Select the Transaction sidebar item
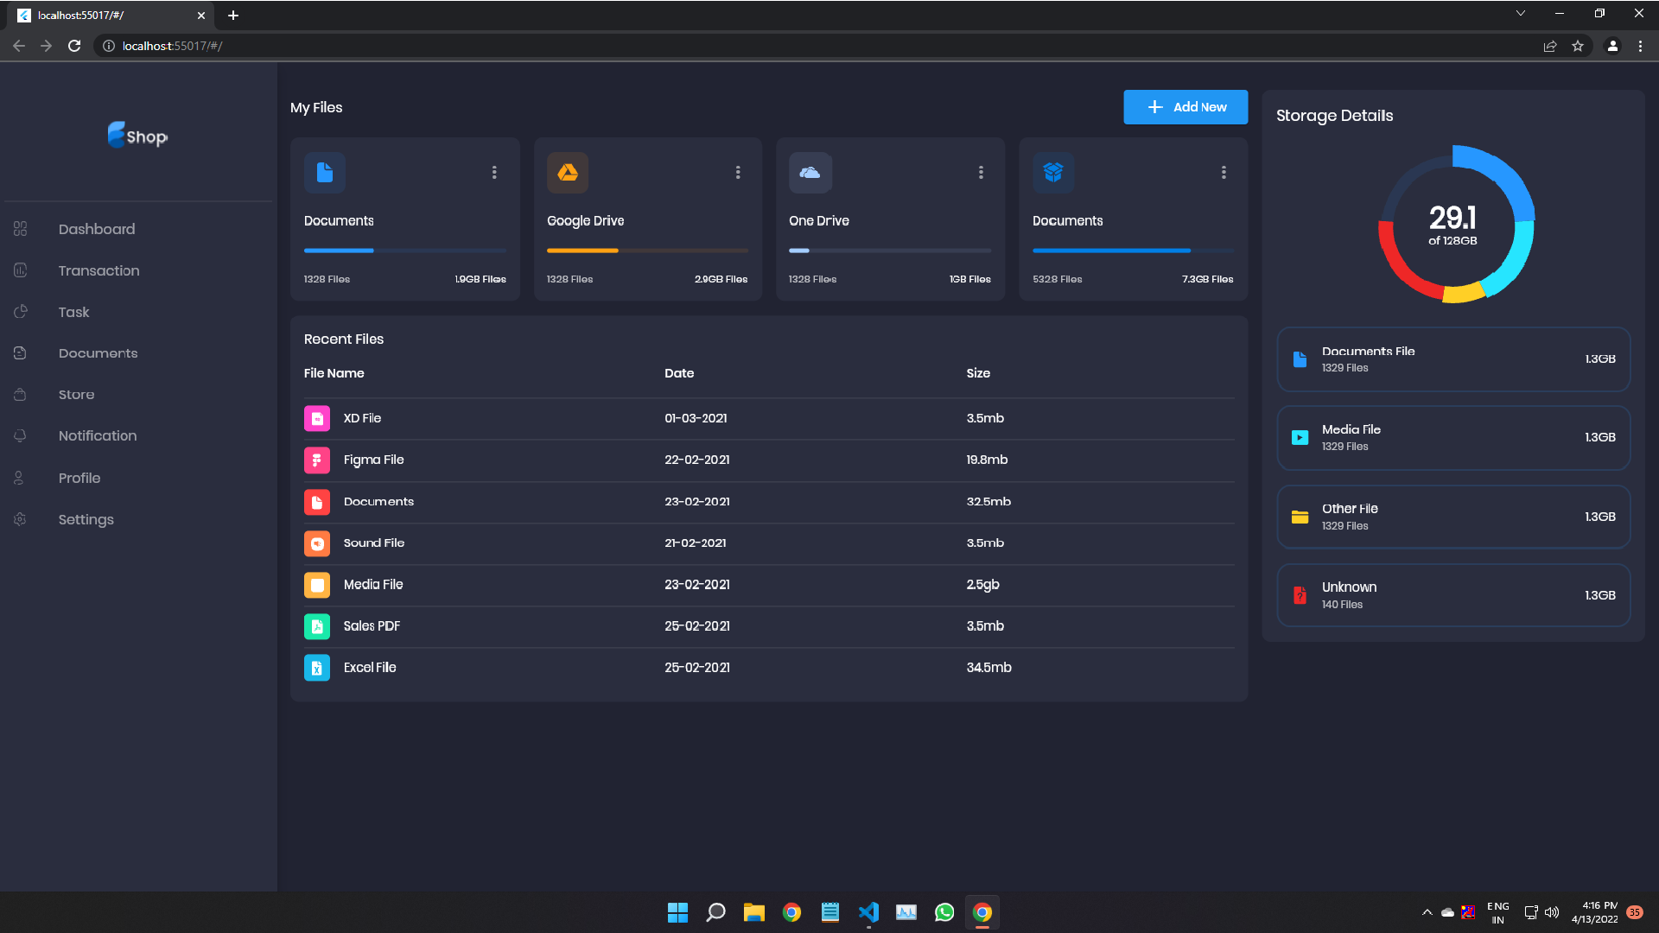This screenshot has width=1659, height=933. click(x=99, y=270)
